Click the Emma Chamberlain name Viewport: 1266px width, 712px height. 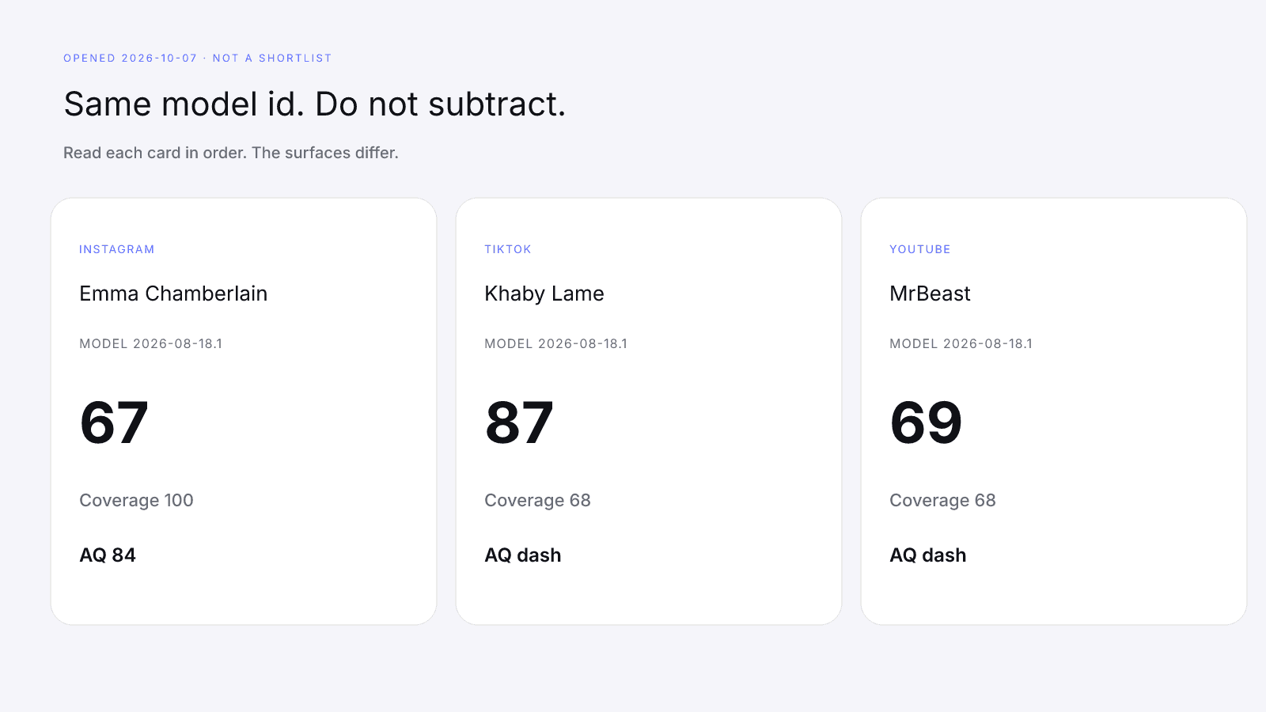click(x=173, y=294)
